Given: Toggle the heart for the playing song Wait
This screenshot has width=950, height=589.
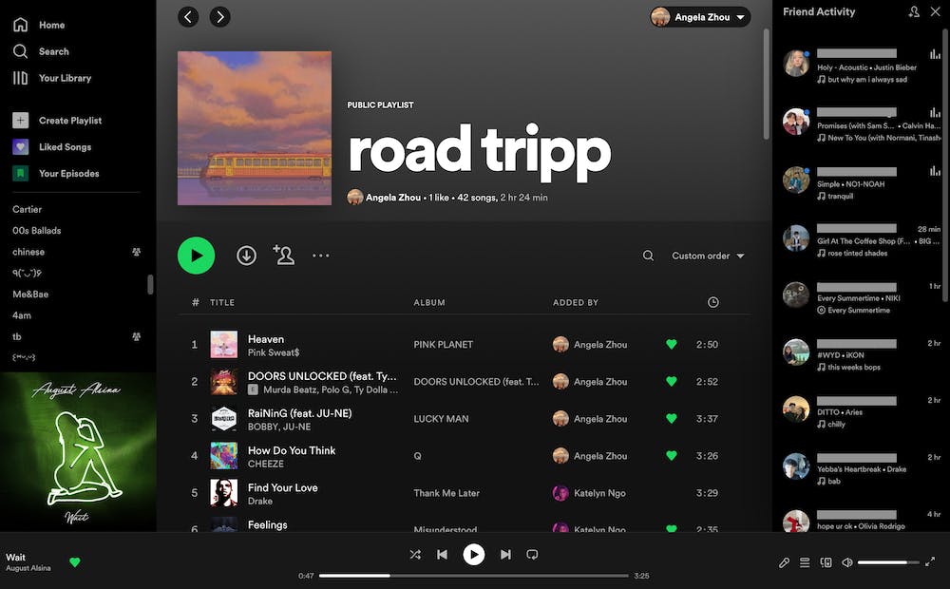Looking at the screenshot, I should 74,562.
